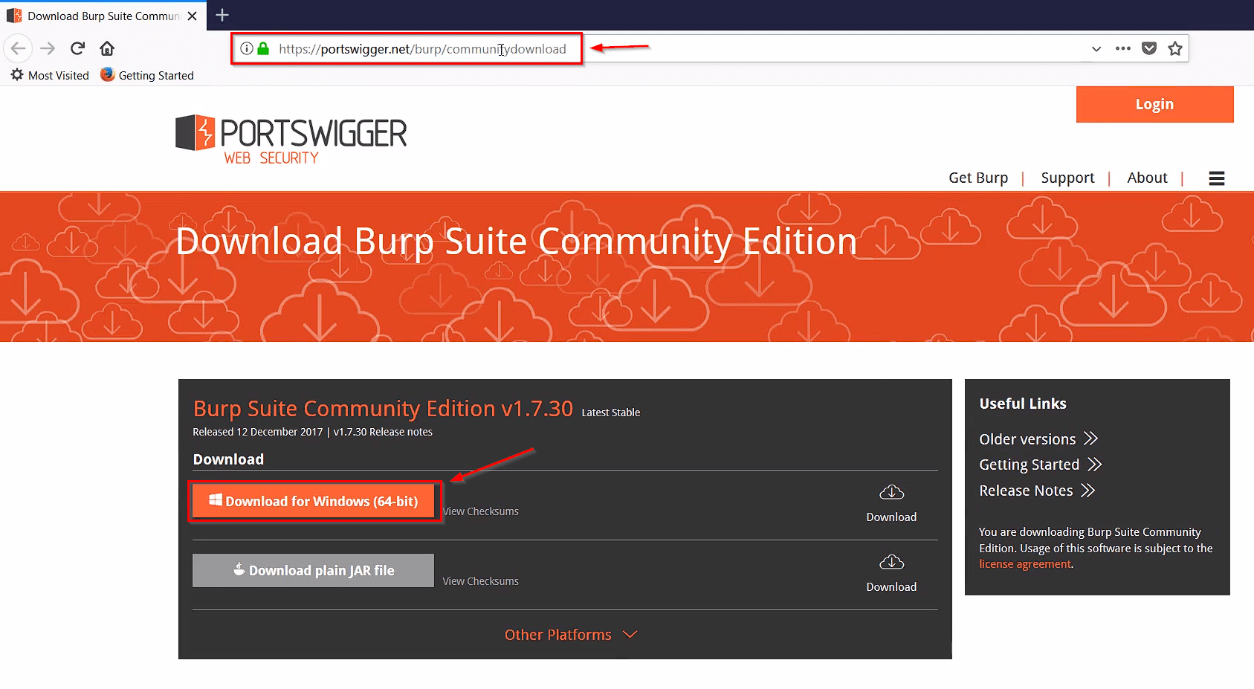Click the Pocket save icon

1149,48
